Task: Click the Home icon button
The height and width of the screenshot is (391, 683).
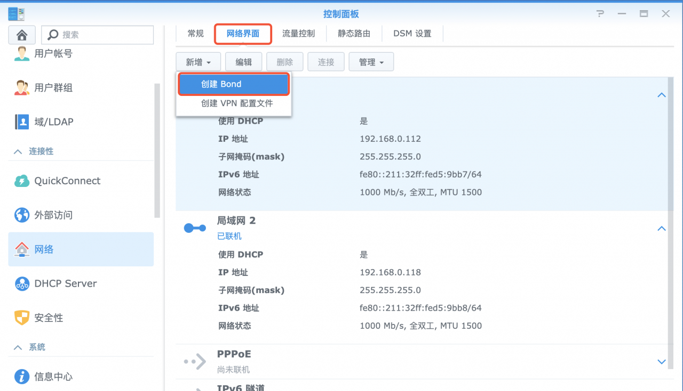Action: click(x=22, y=35)
